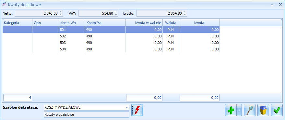Expand the dropdown arrow beside green plus
This screenshot has height=120, width=285.
click(x=239, y=110)
